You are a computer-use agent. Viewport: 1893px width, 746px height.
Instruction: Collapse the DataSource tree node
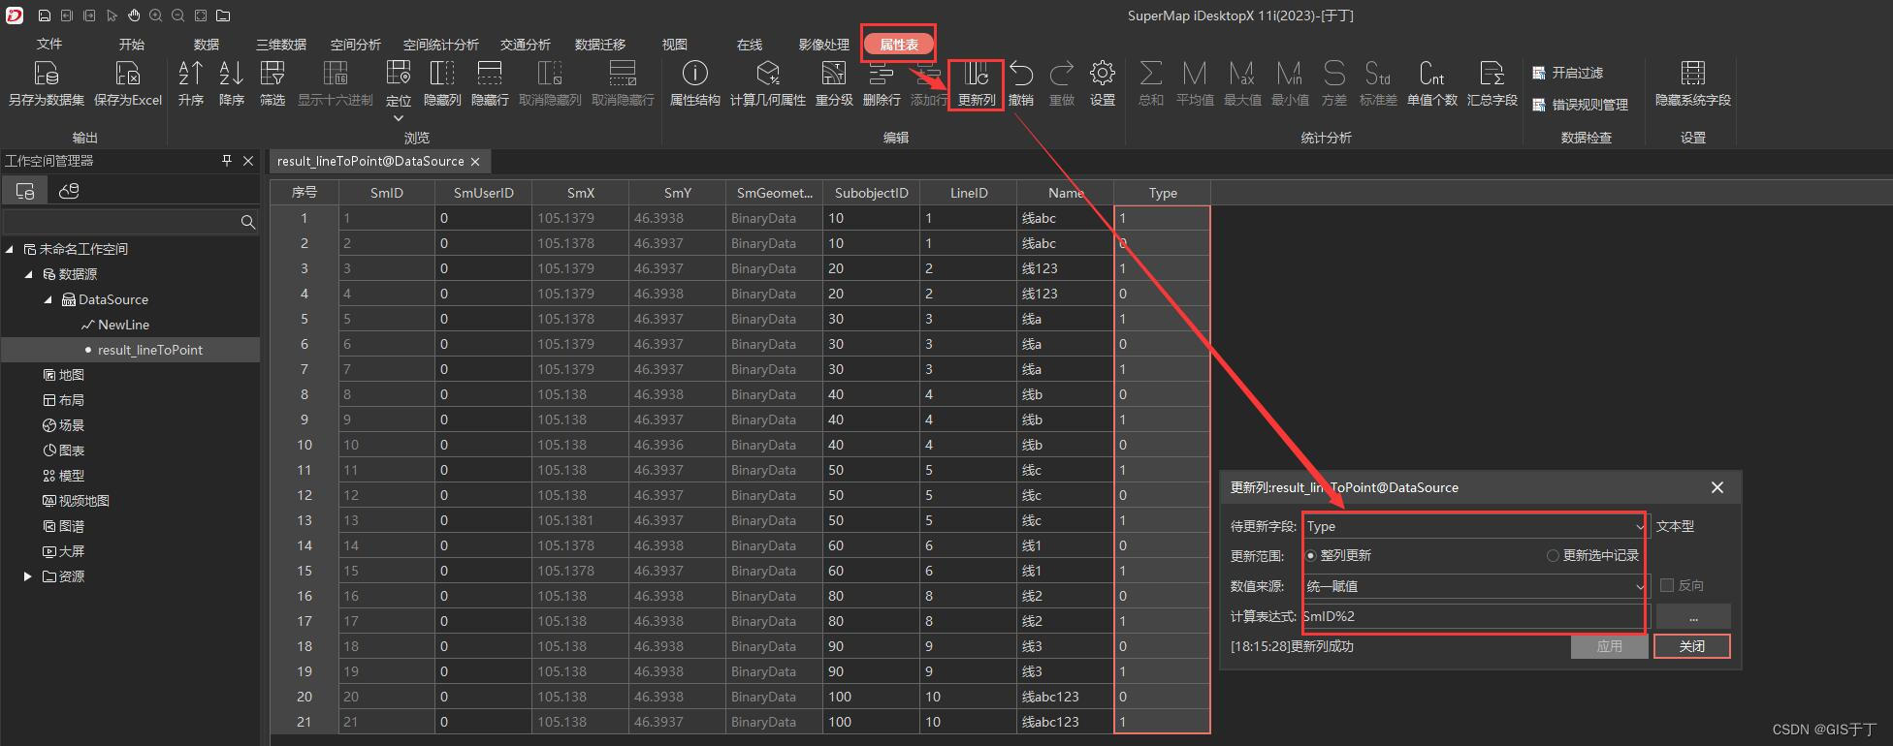click(x=48, y=299)
